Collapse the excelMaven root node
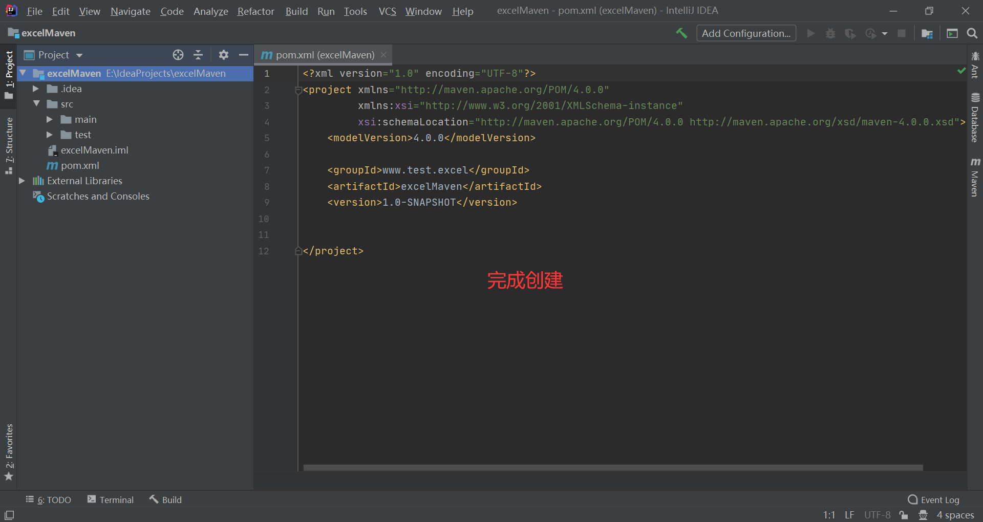 coord(23,73)
